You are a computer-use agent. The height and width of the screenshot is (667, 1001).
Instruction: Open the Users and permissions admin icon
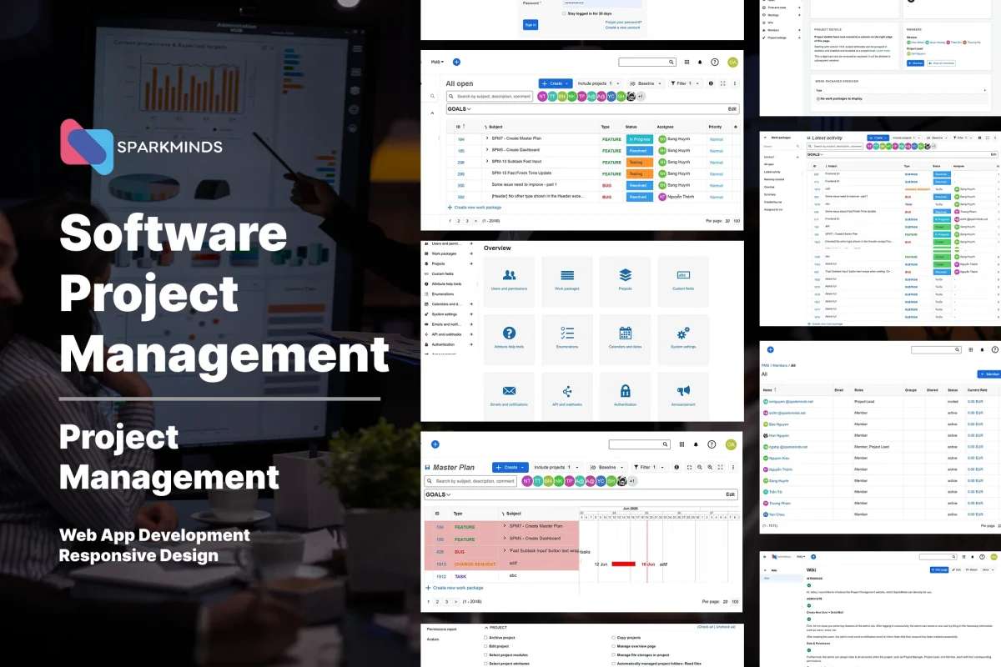(x=509, y=275)
